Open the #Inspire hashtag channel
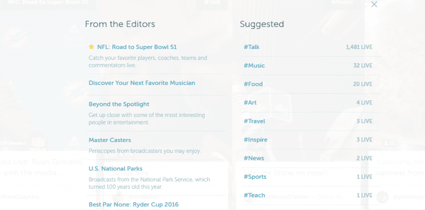Screen dimensions: 425x210 pyautogui.click(x=255, y=139)
